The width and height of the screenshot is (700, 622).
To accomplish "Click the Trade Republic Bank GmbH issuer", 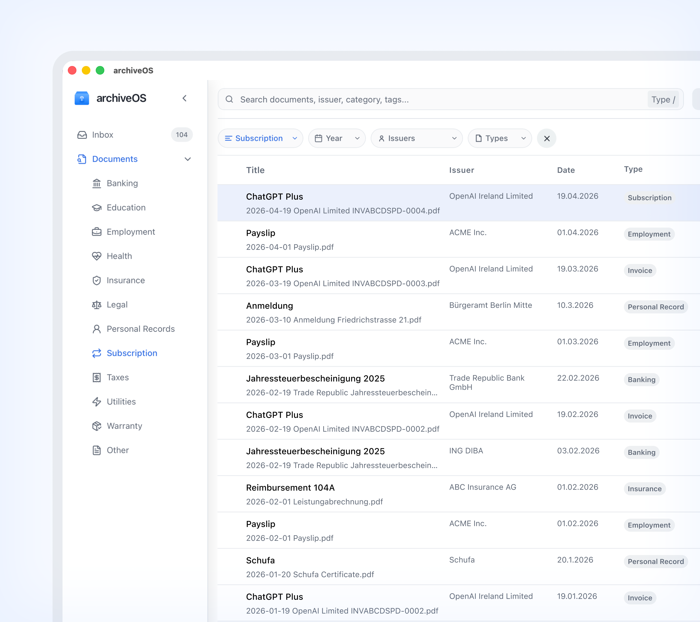I will click(487, 382).
